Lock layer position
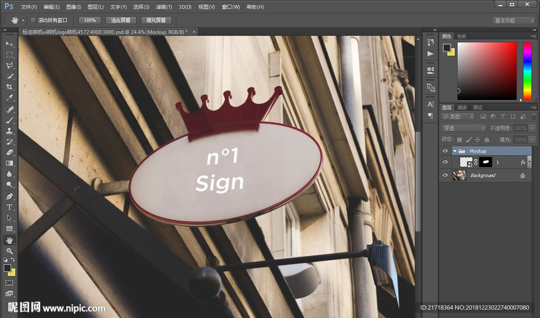 (x=477, y=140)
